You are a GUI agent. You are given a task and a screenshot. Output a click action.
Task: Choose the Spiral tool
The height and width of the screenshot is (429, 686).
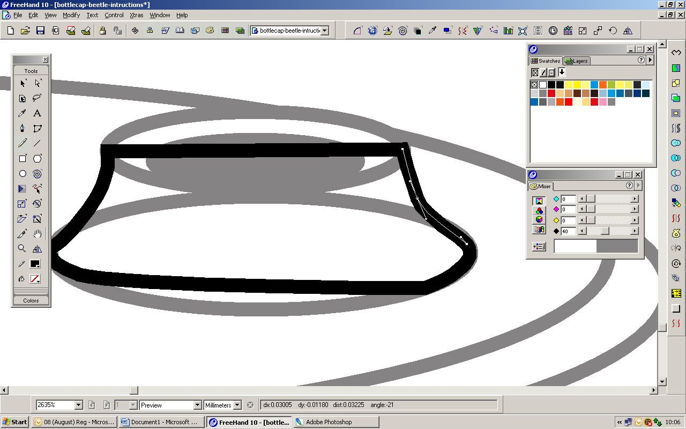(37, 174)
